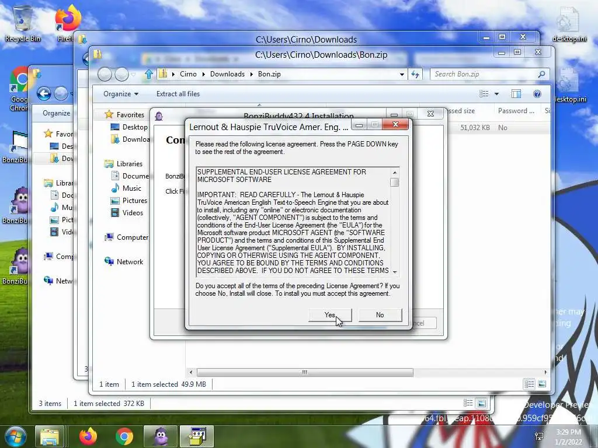The height and width of the screenshot is (448, 598).
Task: Expand the arrow between Cirno and Downloads
Action: click(204, 74)
